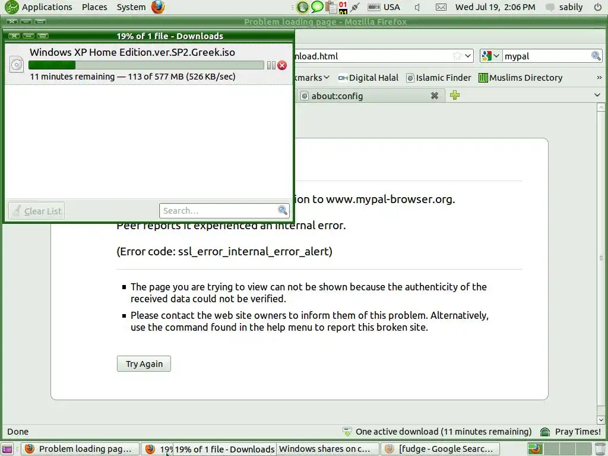The width and height of the screenshot is (608, 456).
Task: Open the sabily user status menu
Action: tap(564, 7)
